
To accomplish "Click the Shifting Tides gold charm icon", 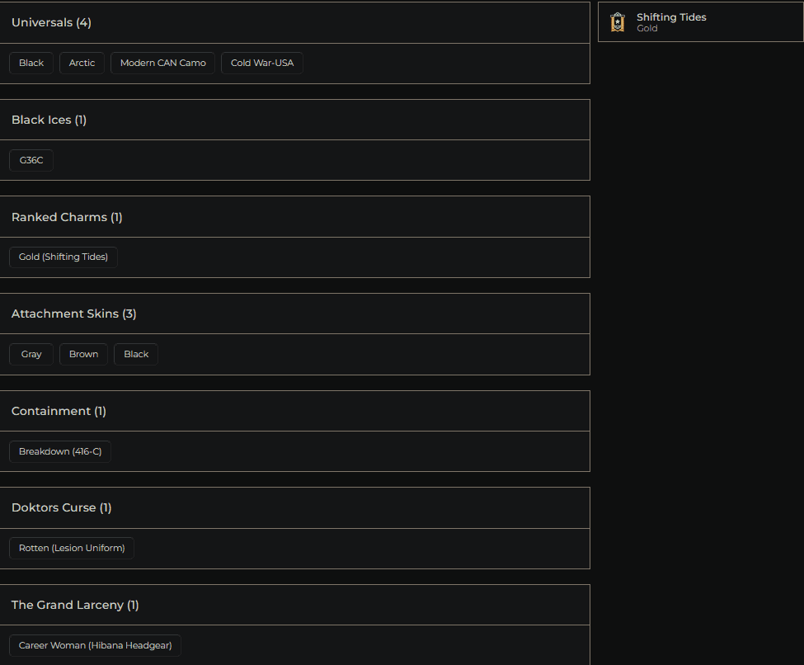I will [x=617, y=22].
